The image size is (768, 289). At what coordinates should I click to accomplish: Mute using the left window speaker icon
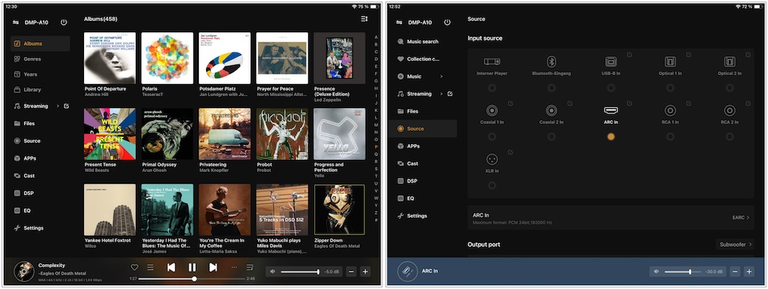[273, 272]
